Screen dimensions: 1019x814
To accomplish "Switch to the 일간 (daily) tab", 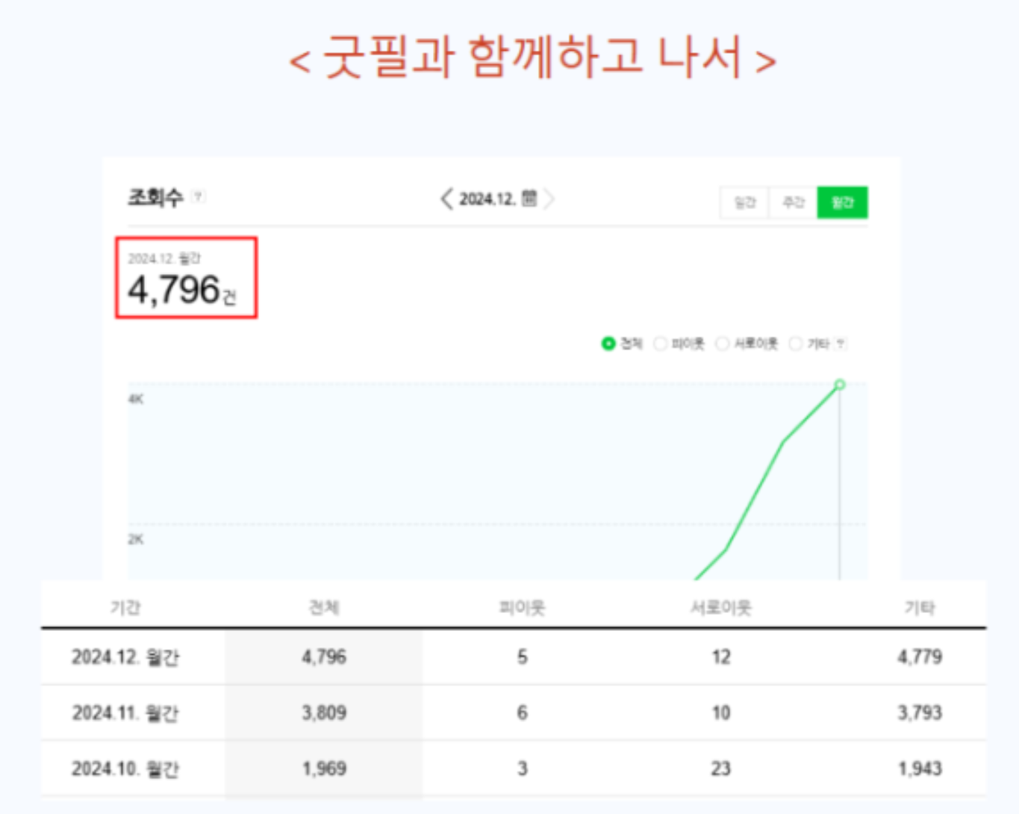I will pyautogui.click(x=744, y=202).
